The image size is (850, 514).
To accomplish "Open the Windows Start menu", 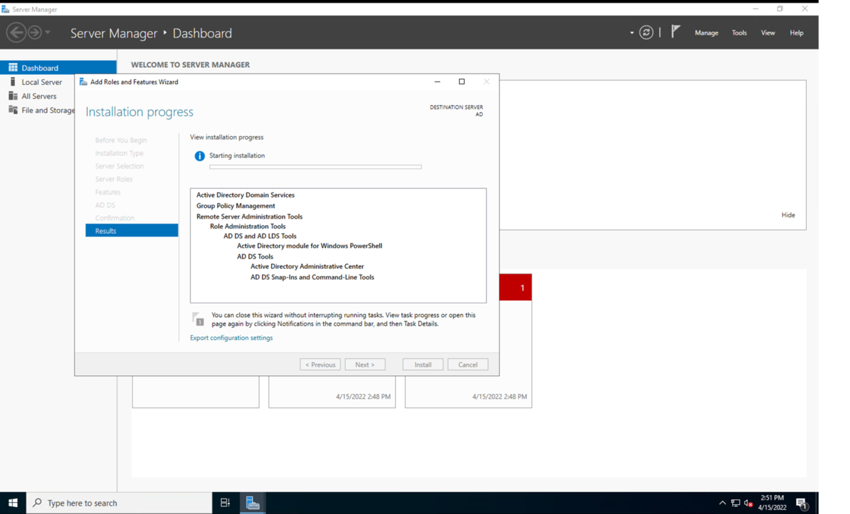I will pyautogui.click(x=13, y=503).
